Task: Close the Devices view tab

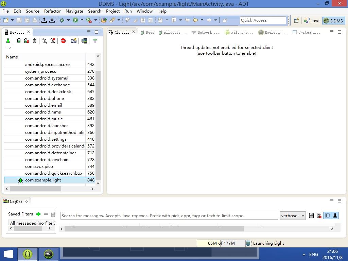Action: tap(29, 32)
